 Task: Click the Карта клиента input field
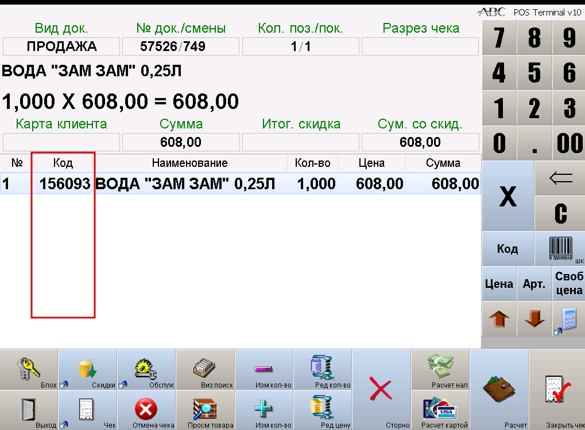click(x=61, y=142)
